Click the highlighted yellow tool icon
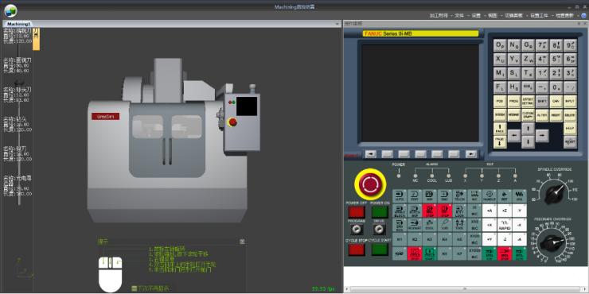This screenshot has height=294, width=589. coord(36,39)
